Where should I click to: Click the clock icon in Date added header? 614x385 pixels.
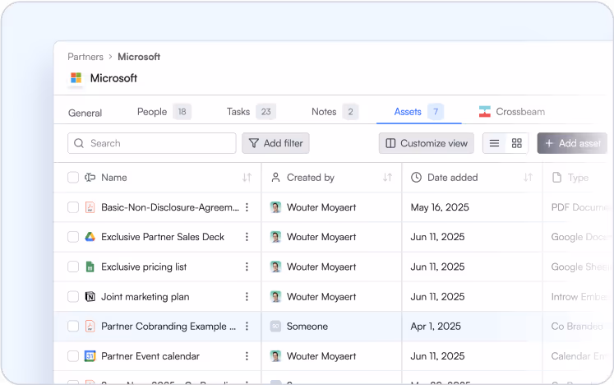pos(416,178)
